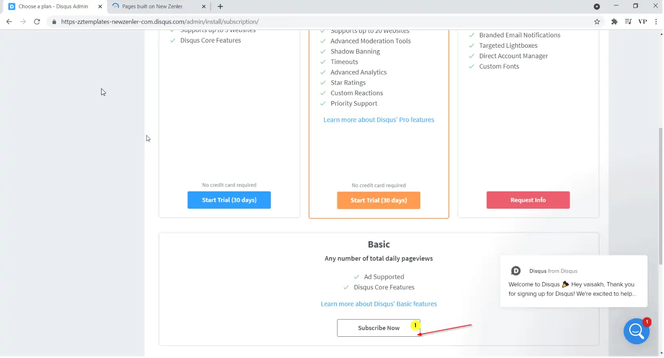This screenshot has width=664, height=358.
Task: Open Learn more about Disqus' Pro features
Action: coord(378,120)
